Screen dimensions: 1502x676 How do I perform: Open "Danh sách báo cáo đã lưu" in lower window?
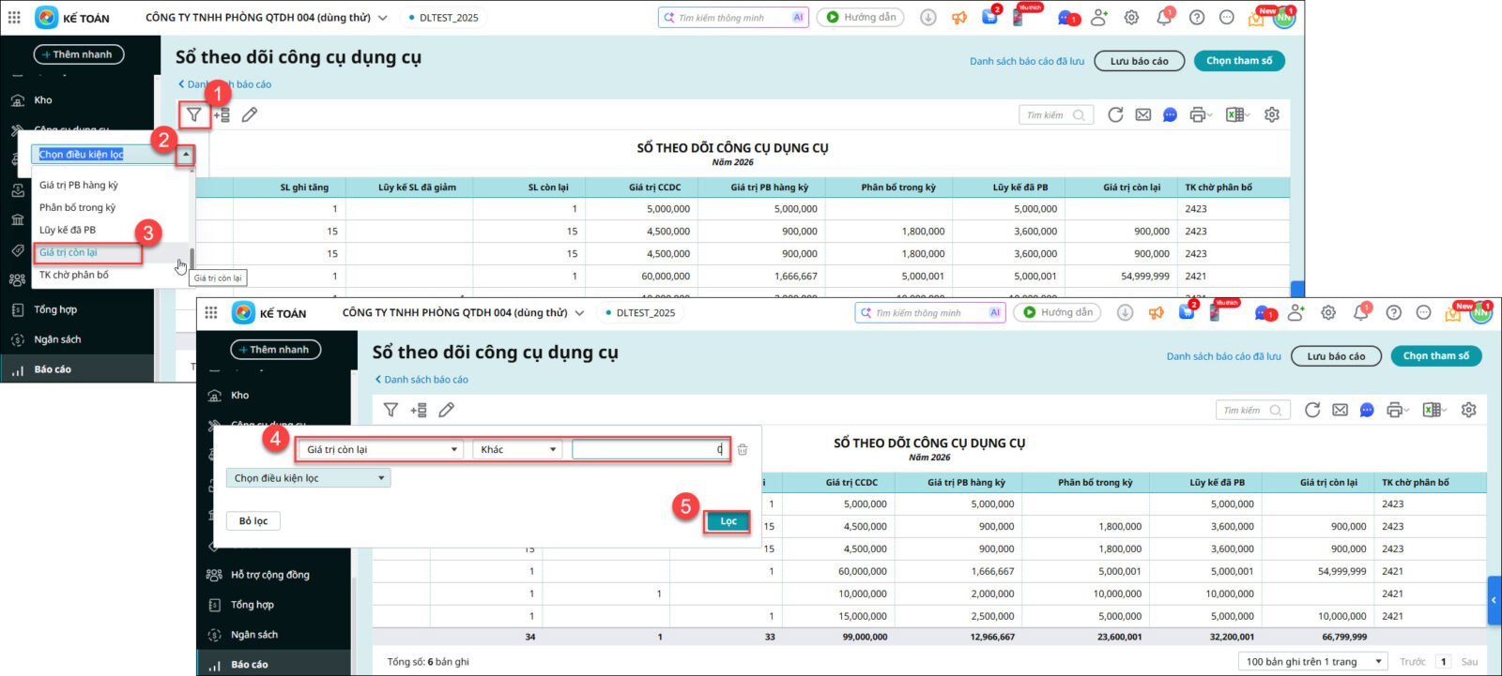pyautogui.click(x=1223, y=356)
